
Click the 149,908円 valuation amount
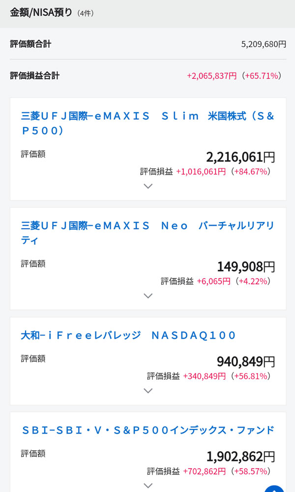[246, 266]
